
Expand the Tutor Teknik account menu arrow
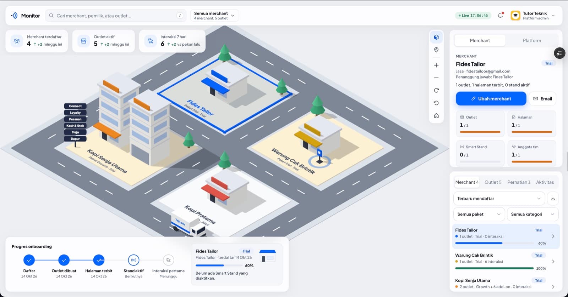(553, 16)
